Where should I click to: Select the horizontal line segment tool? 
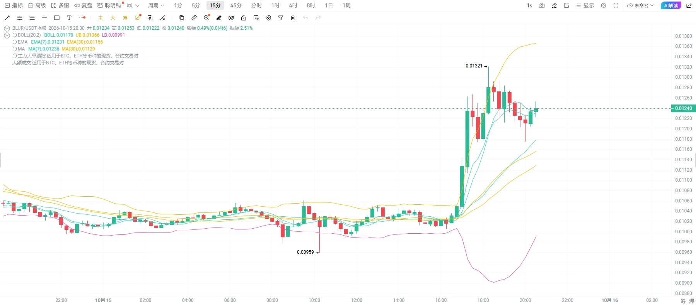point(44,18)
